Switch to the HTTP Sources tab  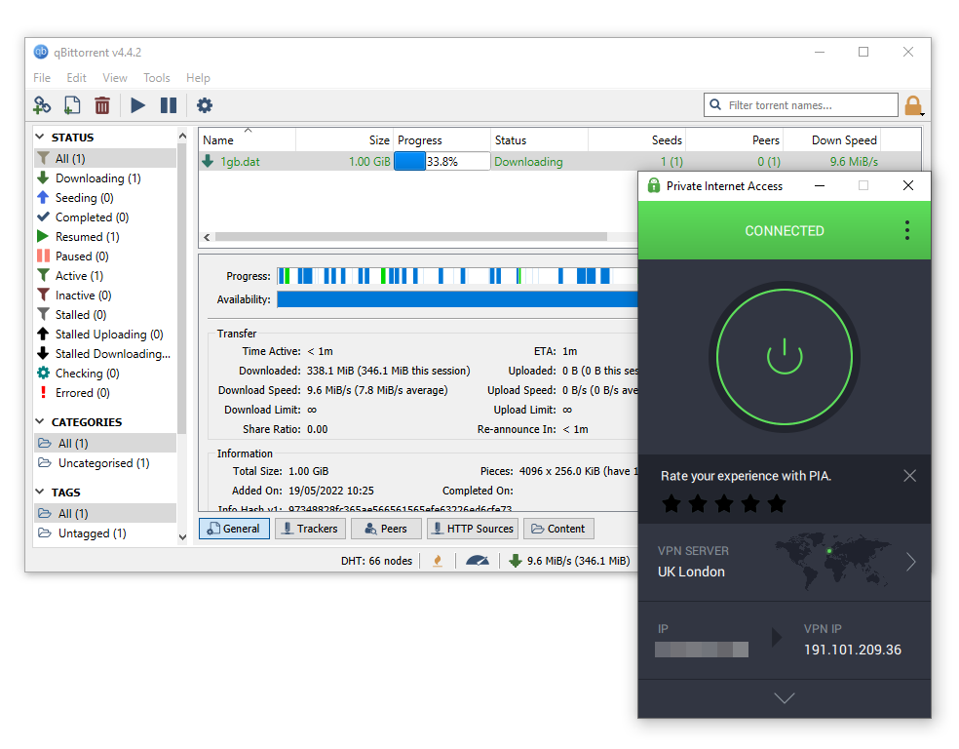[473, 529]
